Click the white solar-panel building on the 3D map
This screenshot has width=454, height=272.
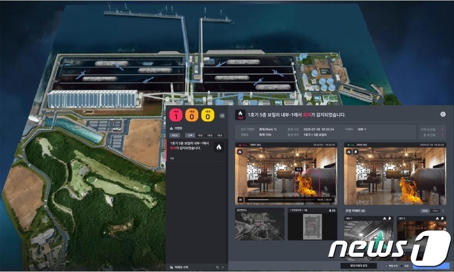[x=92, y=99]
